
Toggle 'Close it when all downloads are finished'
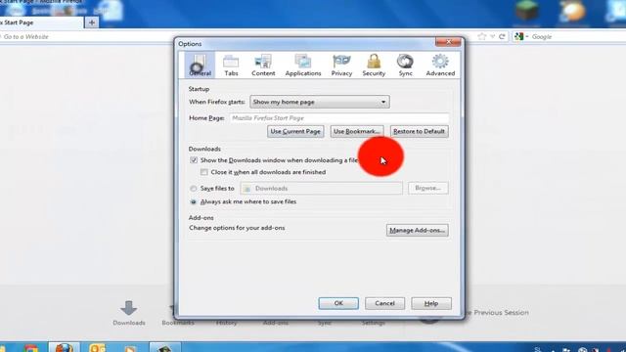pos(204,172)
